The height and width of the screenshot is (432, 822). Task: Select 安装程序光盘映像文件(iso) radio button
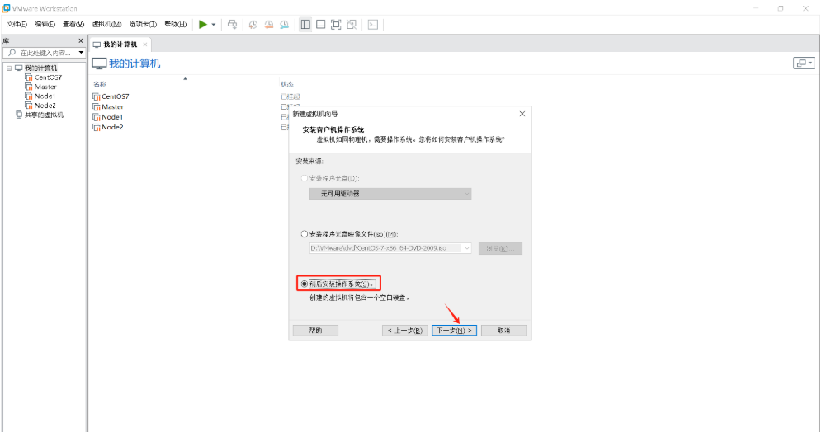(305, 234)
